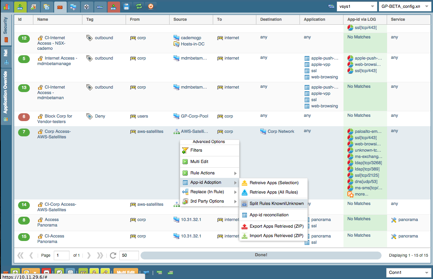This screenshot has width=433, height=279.
Task: Switch to the Nat vertical tab
Action: (x=6, y=57)
